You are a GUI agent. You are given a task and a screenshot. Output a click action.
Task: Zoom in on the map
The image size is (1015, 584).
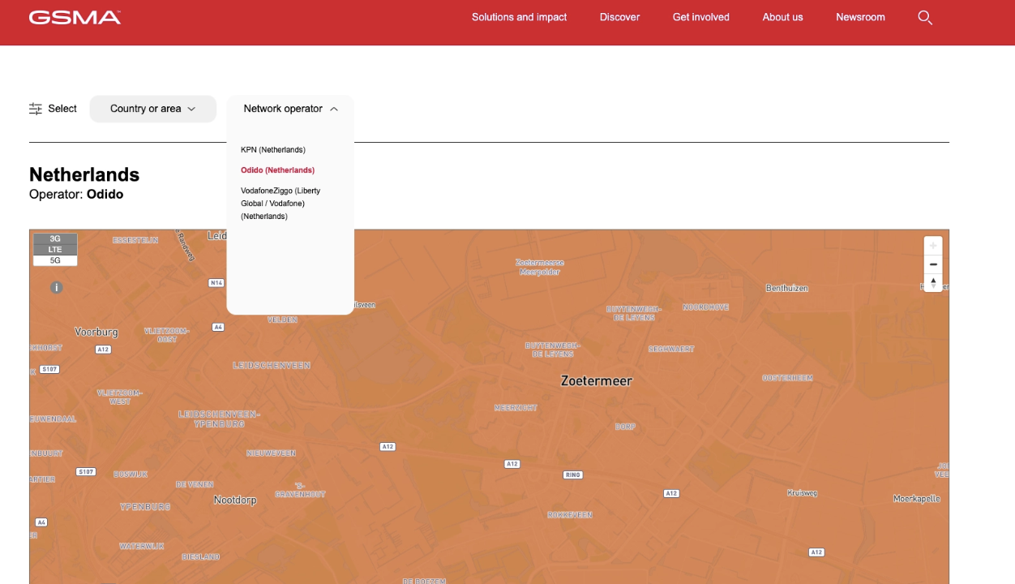tap(933, 246)
